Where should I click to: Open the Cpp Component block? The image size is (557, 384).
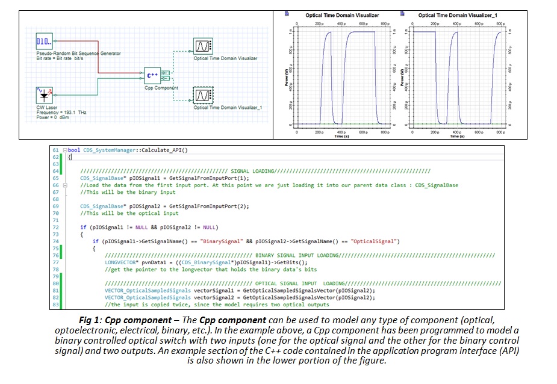click(152, 75)
